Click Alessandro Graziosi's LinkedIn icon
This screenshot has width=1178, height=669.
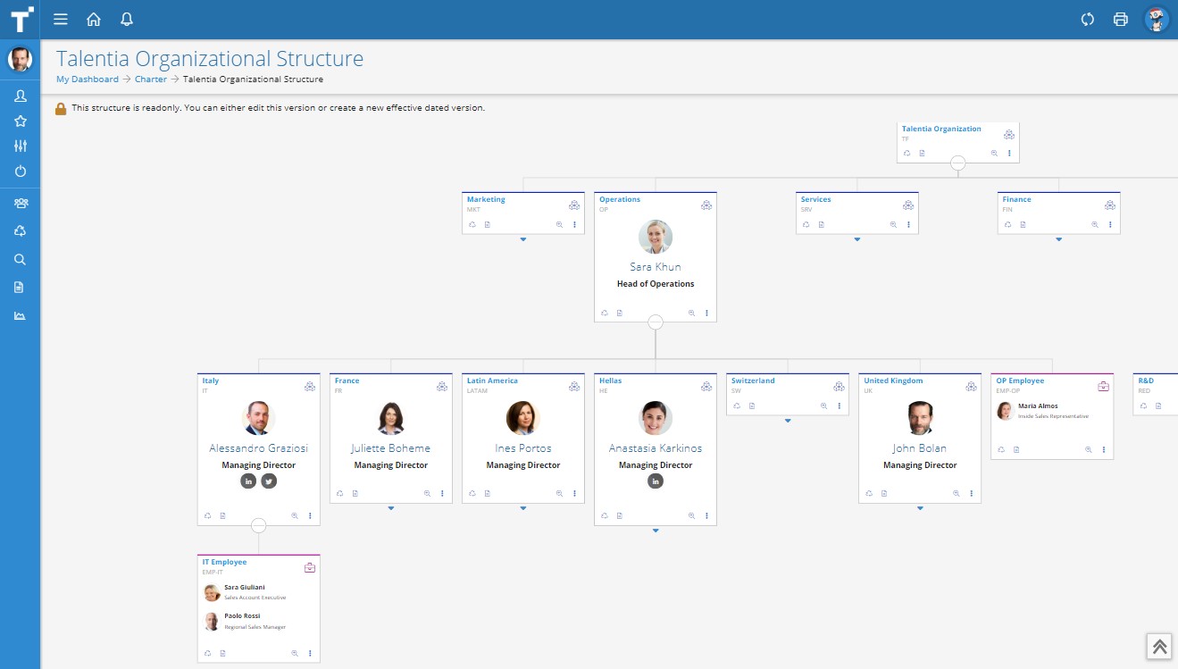[x=248, y=481]
